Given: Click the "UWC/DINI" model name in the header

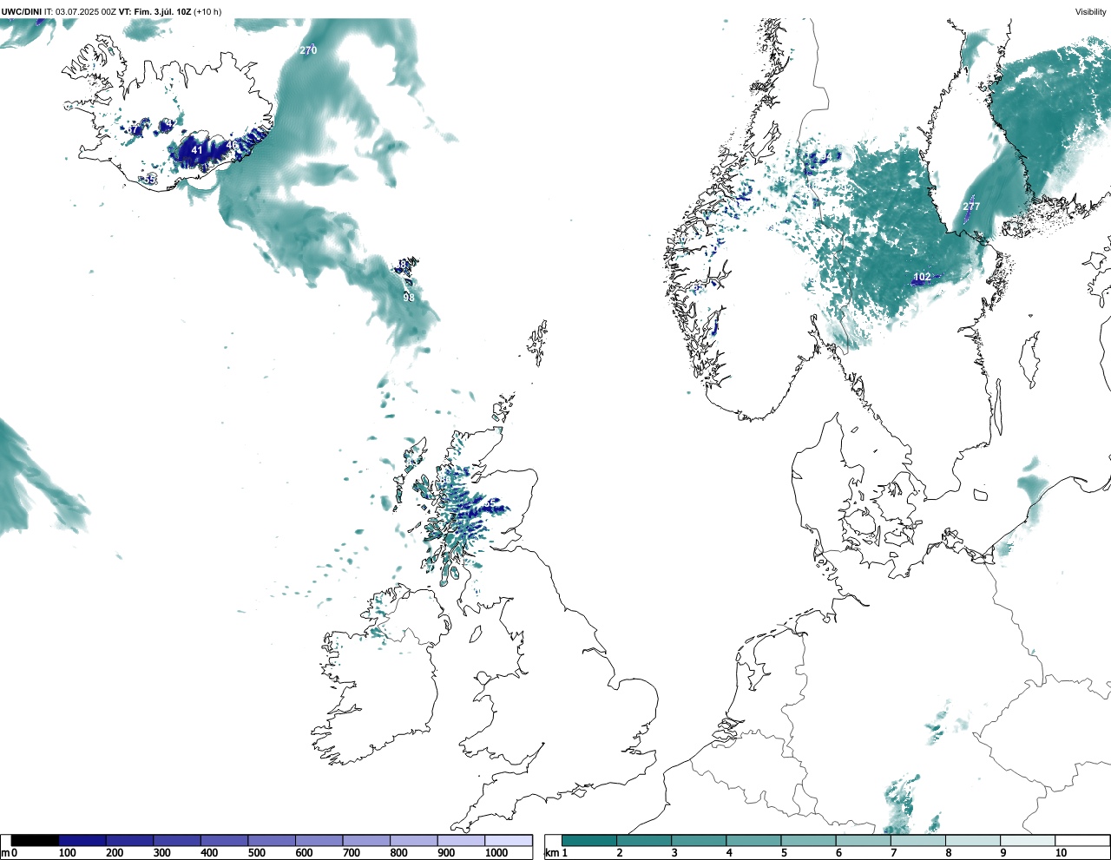Looking at the screenshot, I should pos(22,12).
